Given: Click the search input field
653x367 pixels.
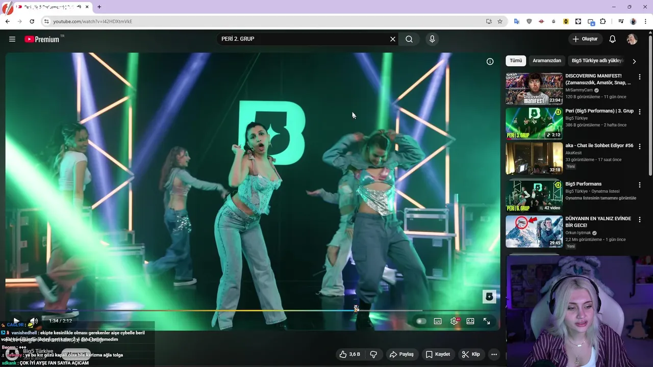Looking at the screenshot, I should pyautogui.click(x=304, y=39).
